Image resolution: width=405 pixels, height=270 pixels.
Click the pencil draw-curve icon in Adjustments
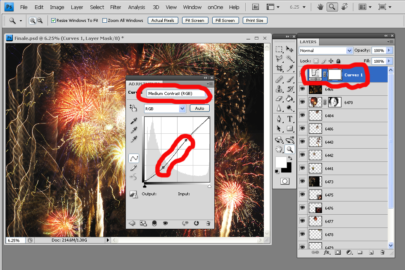point(134,168)
